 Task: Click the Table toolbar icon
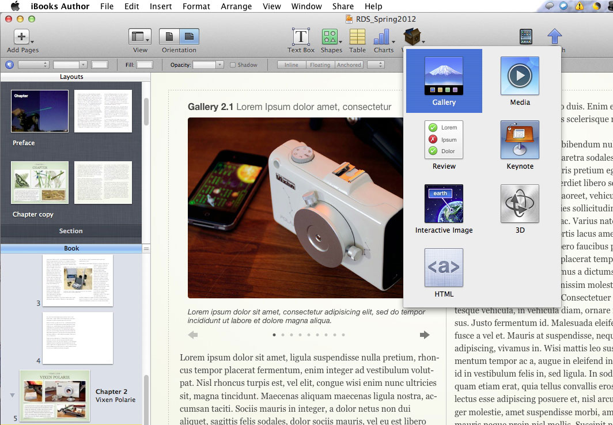[x=357, y=37]
